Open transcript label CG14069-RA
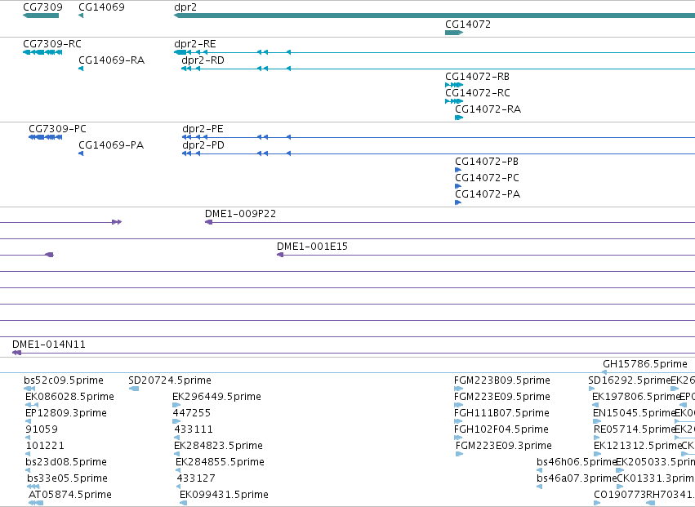Screen dimensions: 695x507 [x=111, y=60]
